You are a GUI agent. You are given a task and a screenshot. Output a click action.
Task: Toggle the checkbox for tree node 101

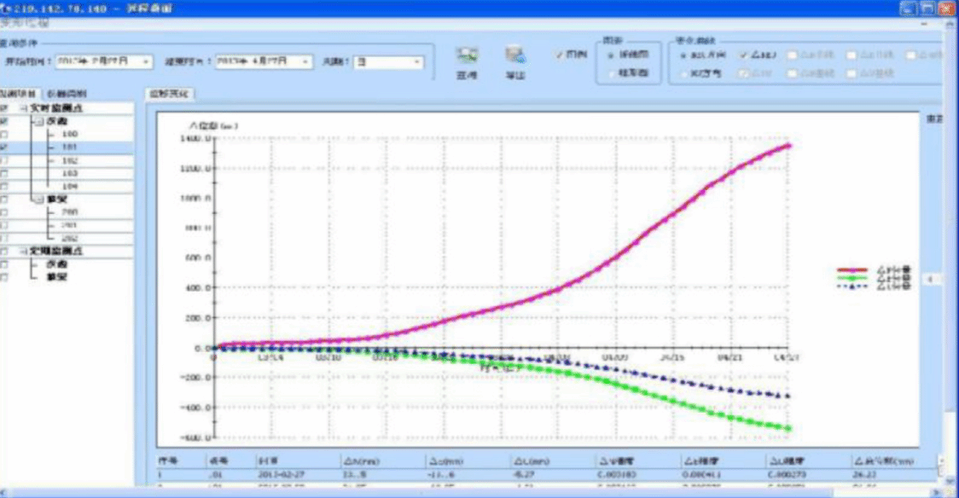(4, 148)
